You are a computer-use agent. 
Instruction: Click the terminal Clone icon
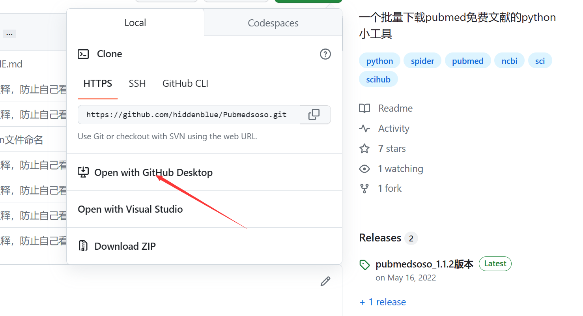coord(83,54)
